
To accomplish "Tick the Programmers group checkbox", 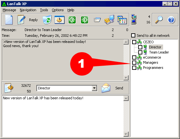I will tap(134, 68).
